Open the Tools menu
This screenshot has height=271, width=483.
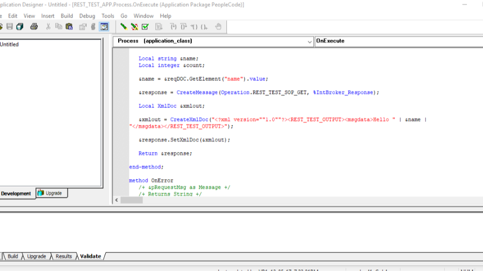(x=108, y=16)
